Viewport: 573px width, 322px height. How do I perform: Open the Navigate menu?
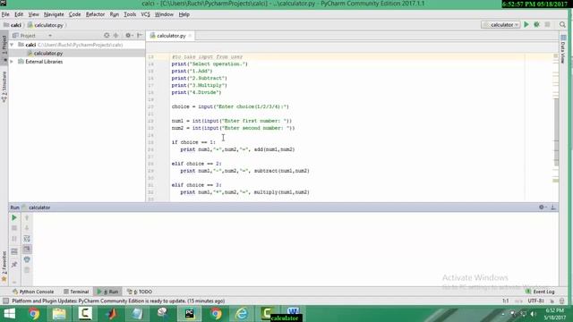point(54,14)
